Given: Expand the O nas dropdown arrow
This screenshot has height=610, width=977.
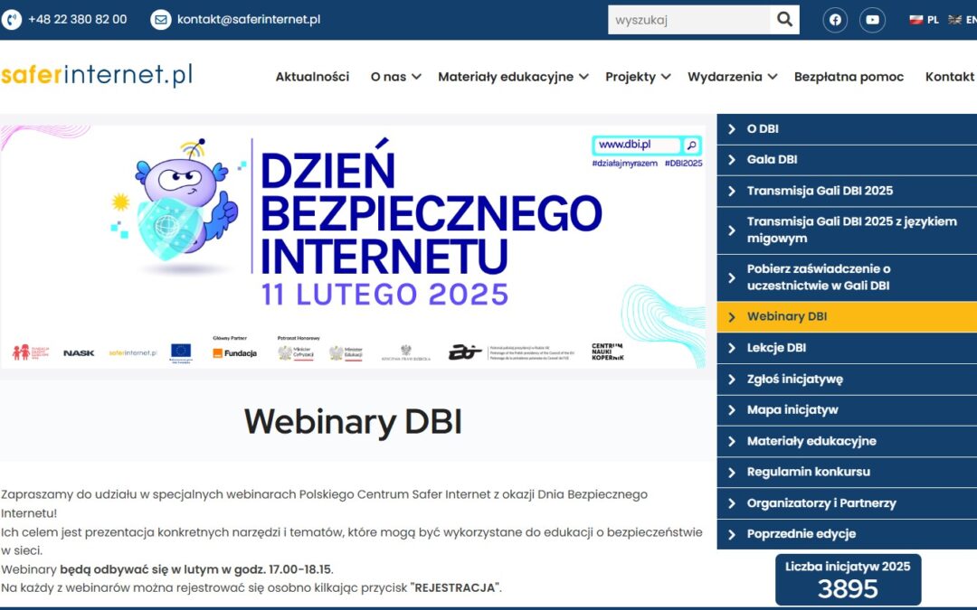Looking at the screenshot, I should [416, 77].
